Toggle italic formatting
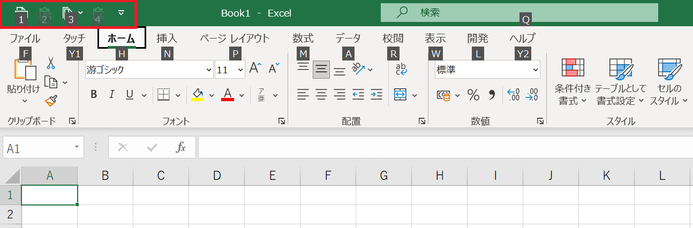The height and width of the screenshot is (228, 693). click(112, 95)
